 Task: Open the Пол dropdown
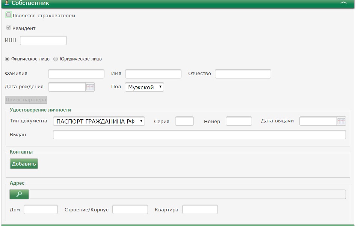click(x=144, y=87)
